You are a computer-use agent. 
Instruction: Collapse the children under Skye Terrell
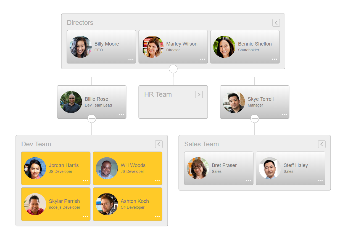pyautogui.click(x=255, y=118)
